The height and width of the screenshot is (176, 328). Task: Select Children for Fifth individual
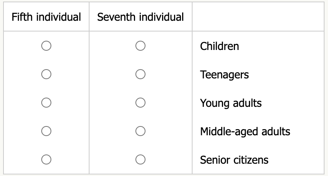click(46, 46)
